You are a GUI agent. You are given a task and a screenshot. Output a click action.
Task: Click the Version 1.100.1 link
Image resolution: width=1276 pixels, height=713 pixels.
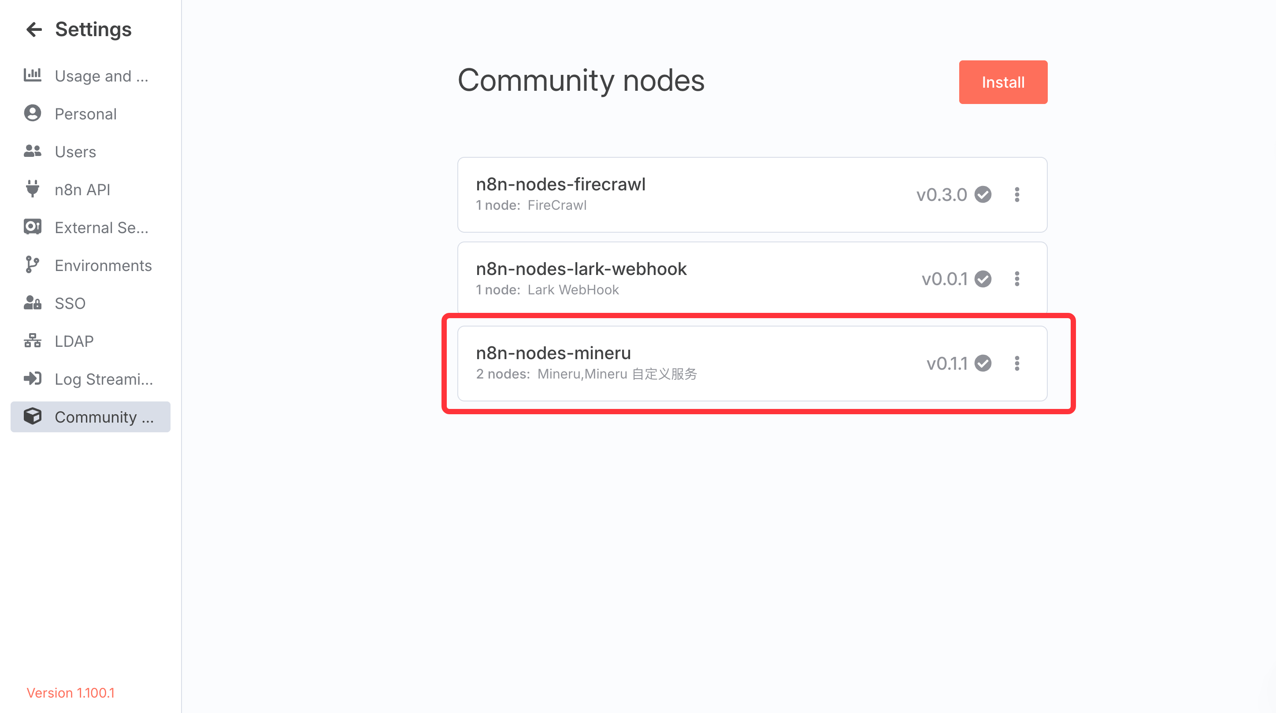(x=70, y=693)
